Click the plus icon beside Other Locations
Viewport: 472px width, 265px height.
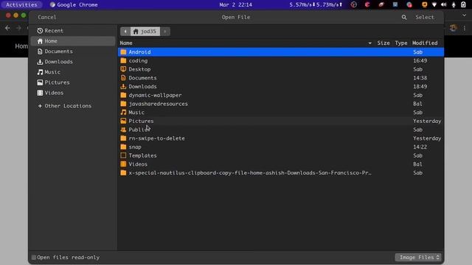tap(40, 106)
